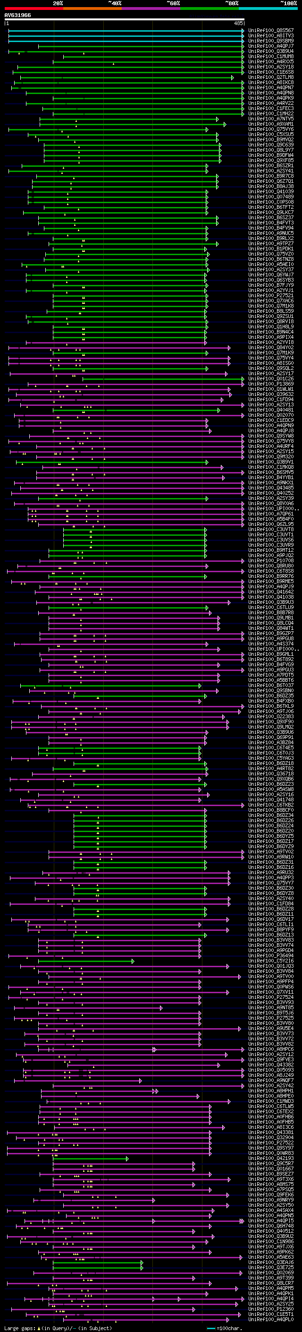The width and height of the screenshot is (302, 1332).
Task: Open hit UniRef100_Q3B9U4
Action: pyautogui.click(x=271, y=51)
